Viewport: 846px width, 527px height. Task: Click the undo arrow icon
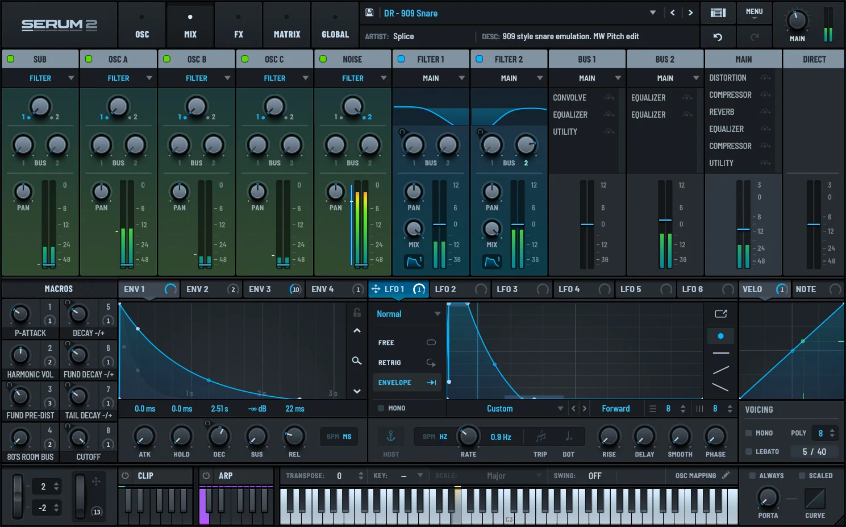point(718,37)
